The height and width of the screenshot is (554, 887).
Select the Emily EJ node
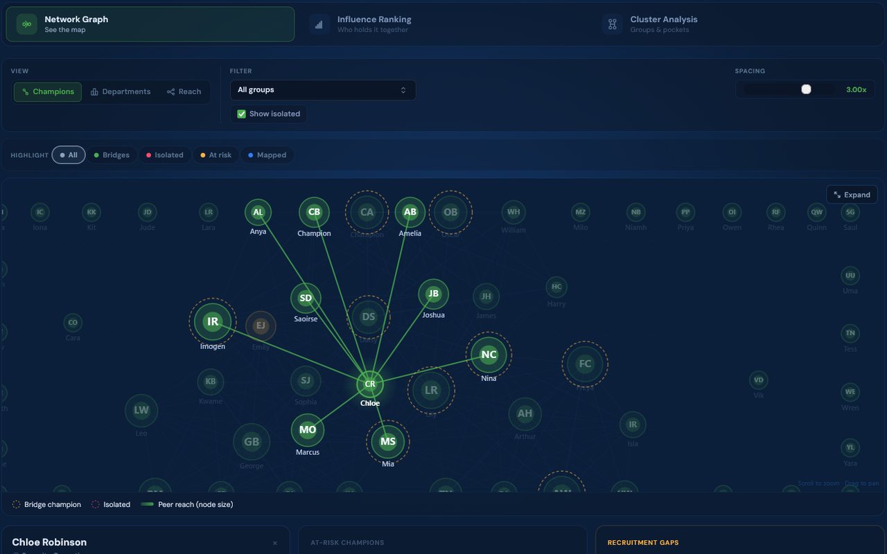point(261,325)
